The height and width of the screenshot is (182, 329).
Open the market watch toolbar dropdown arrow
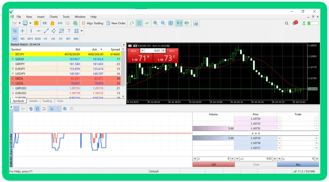[x=30, y=23]
